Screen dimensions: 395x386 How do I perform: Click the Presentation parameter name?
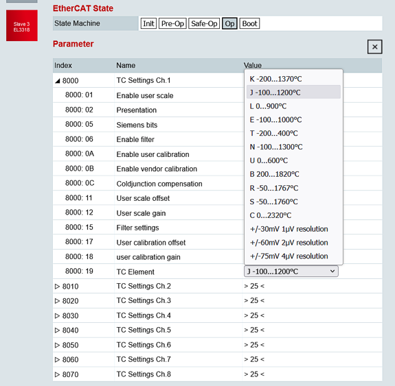[x=136, y=110]
